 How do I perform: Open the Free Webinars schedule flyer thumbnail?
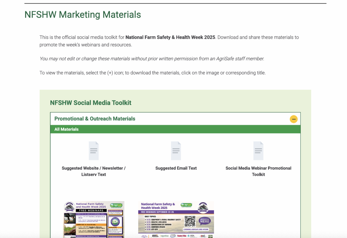click(94, 220)
